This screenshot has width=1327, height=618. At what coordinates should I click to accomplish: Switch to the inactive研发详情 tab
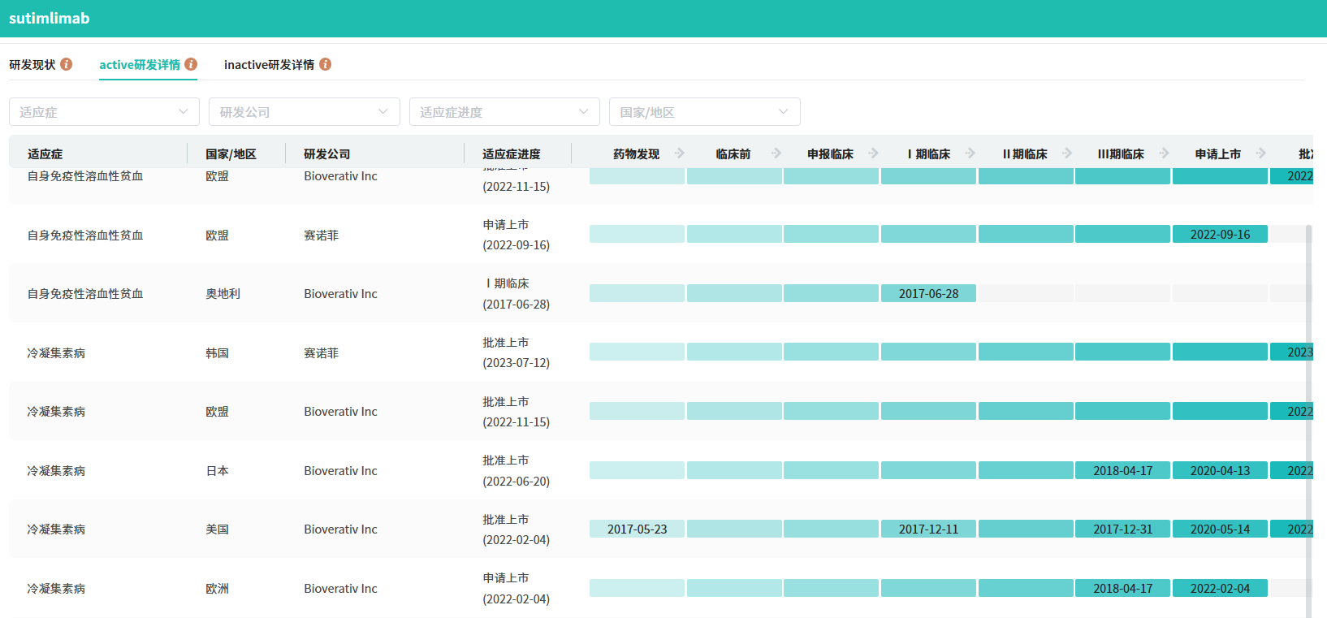[269, 64]
